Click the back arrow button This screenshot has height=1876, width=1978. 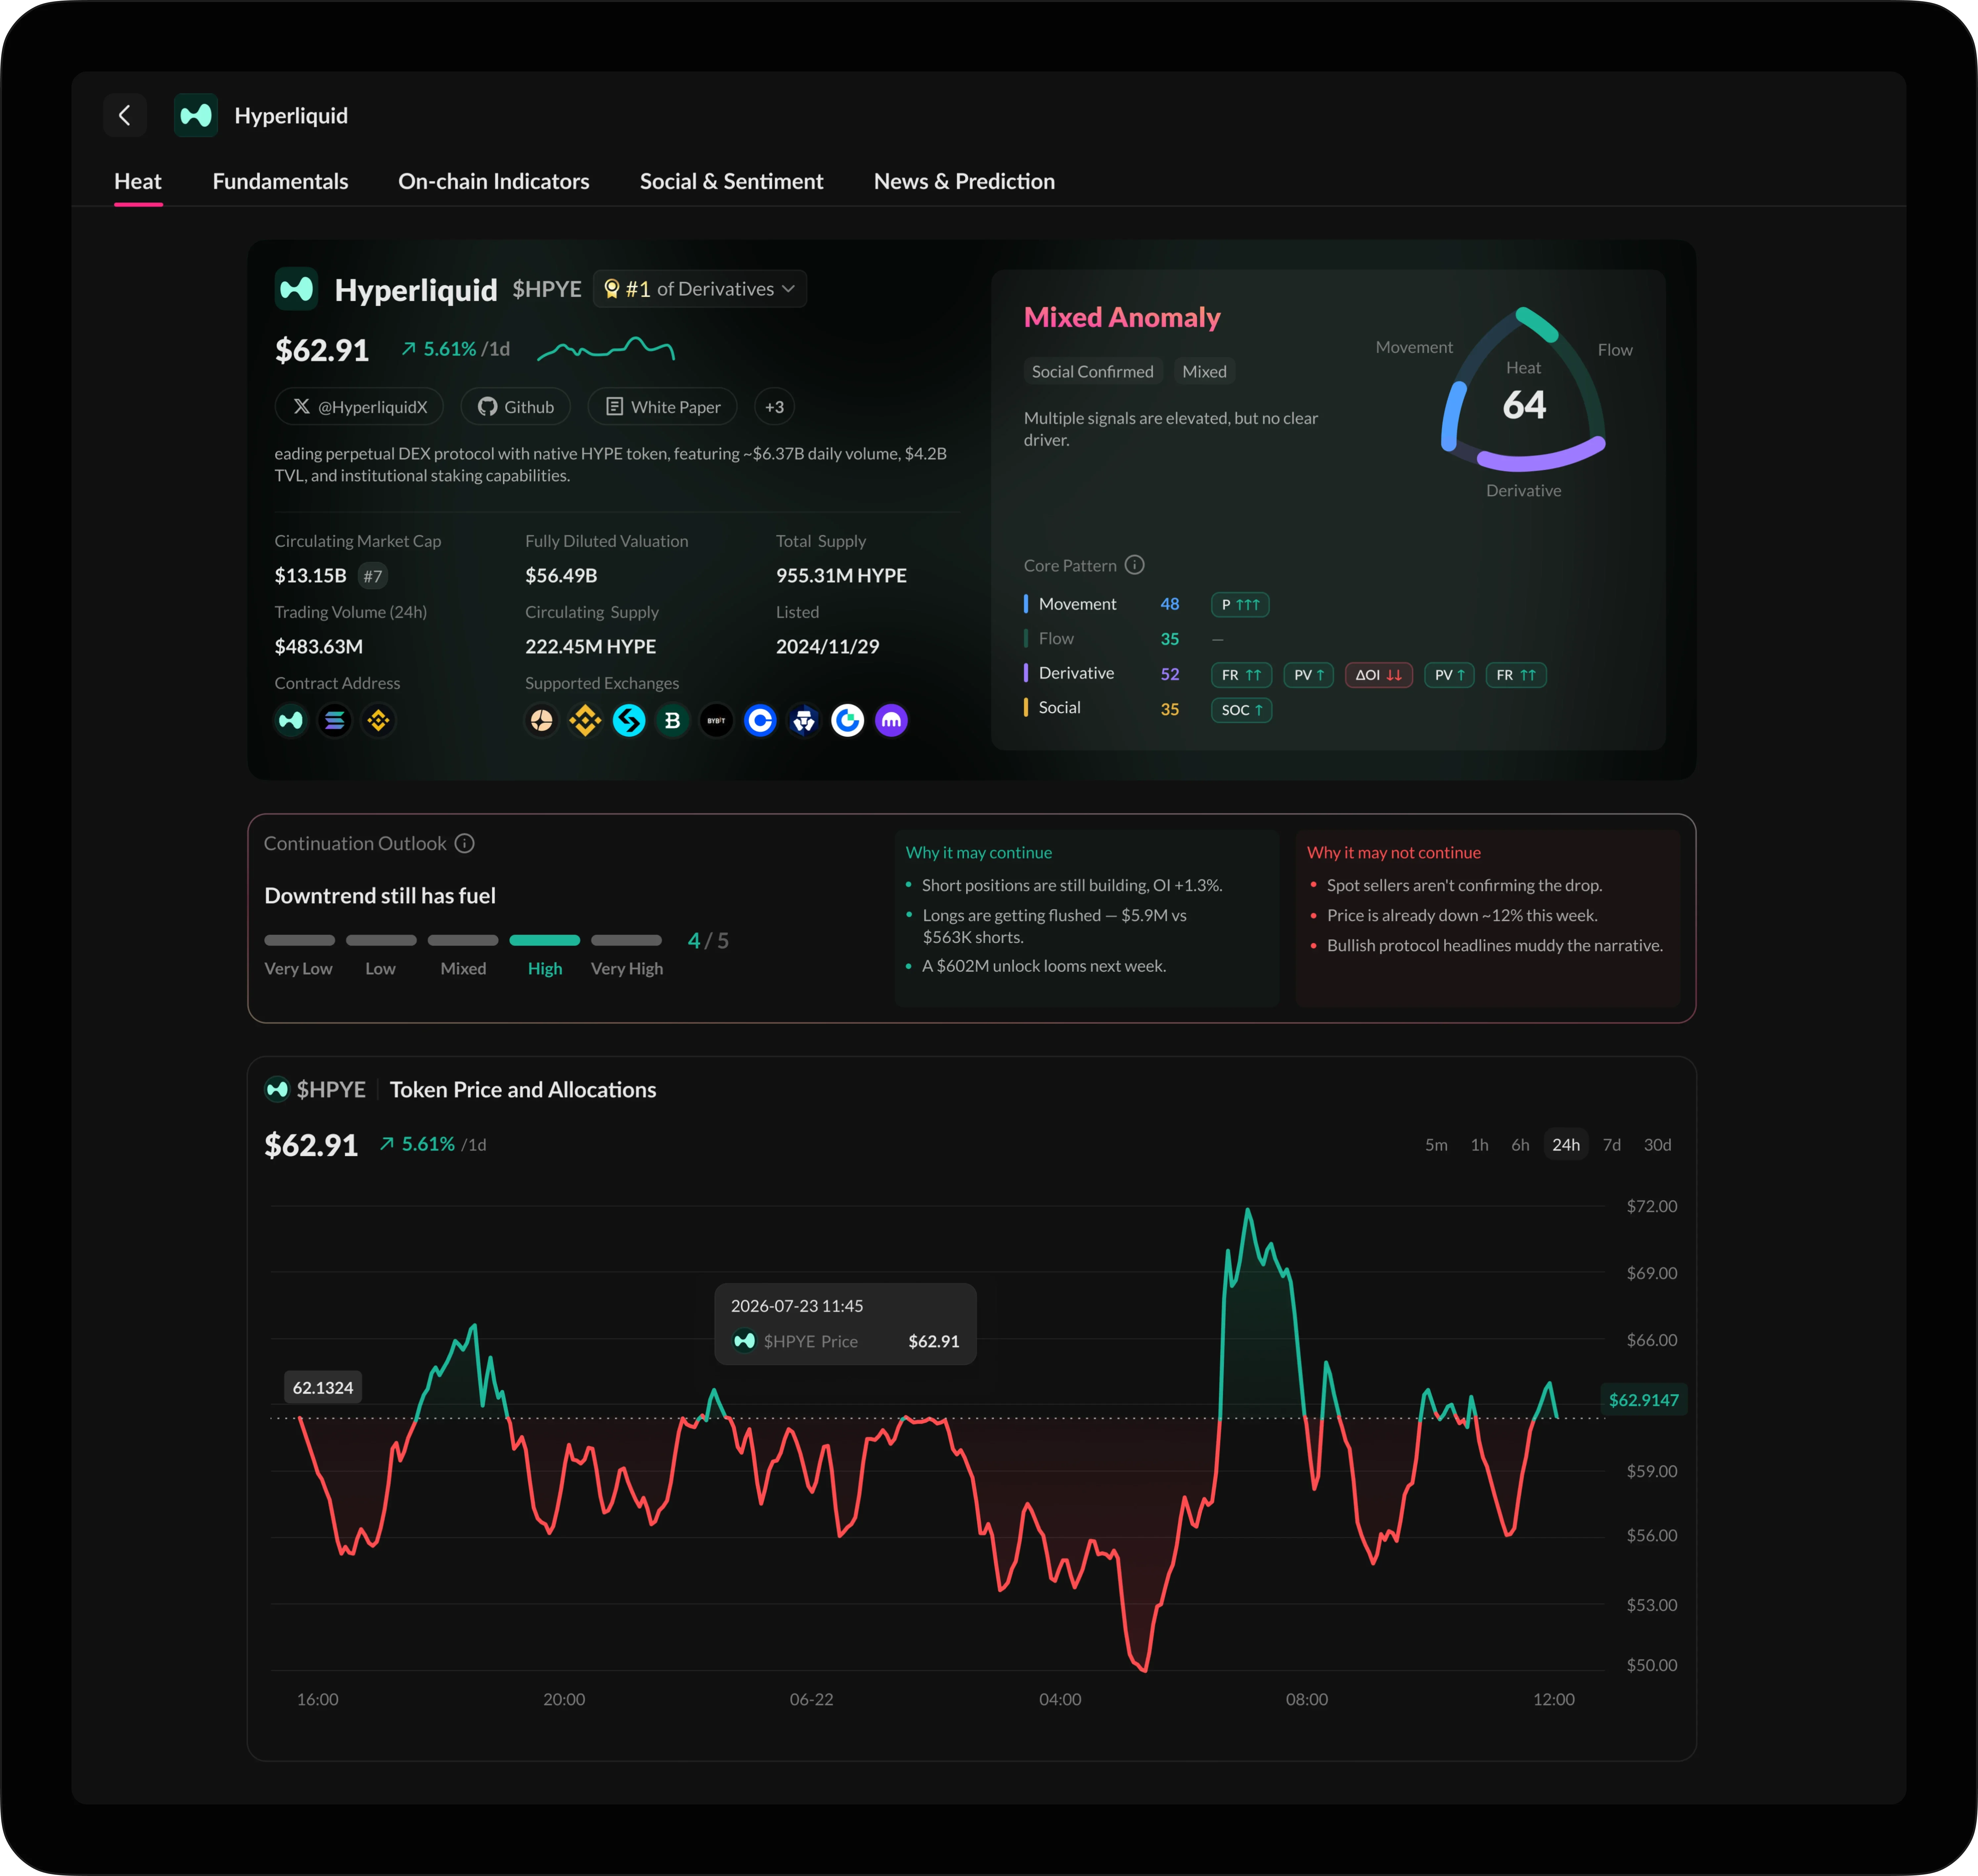(x=125, y=116)
